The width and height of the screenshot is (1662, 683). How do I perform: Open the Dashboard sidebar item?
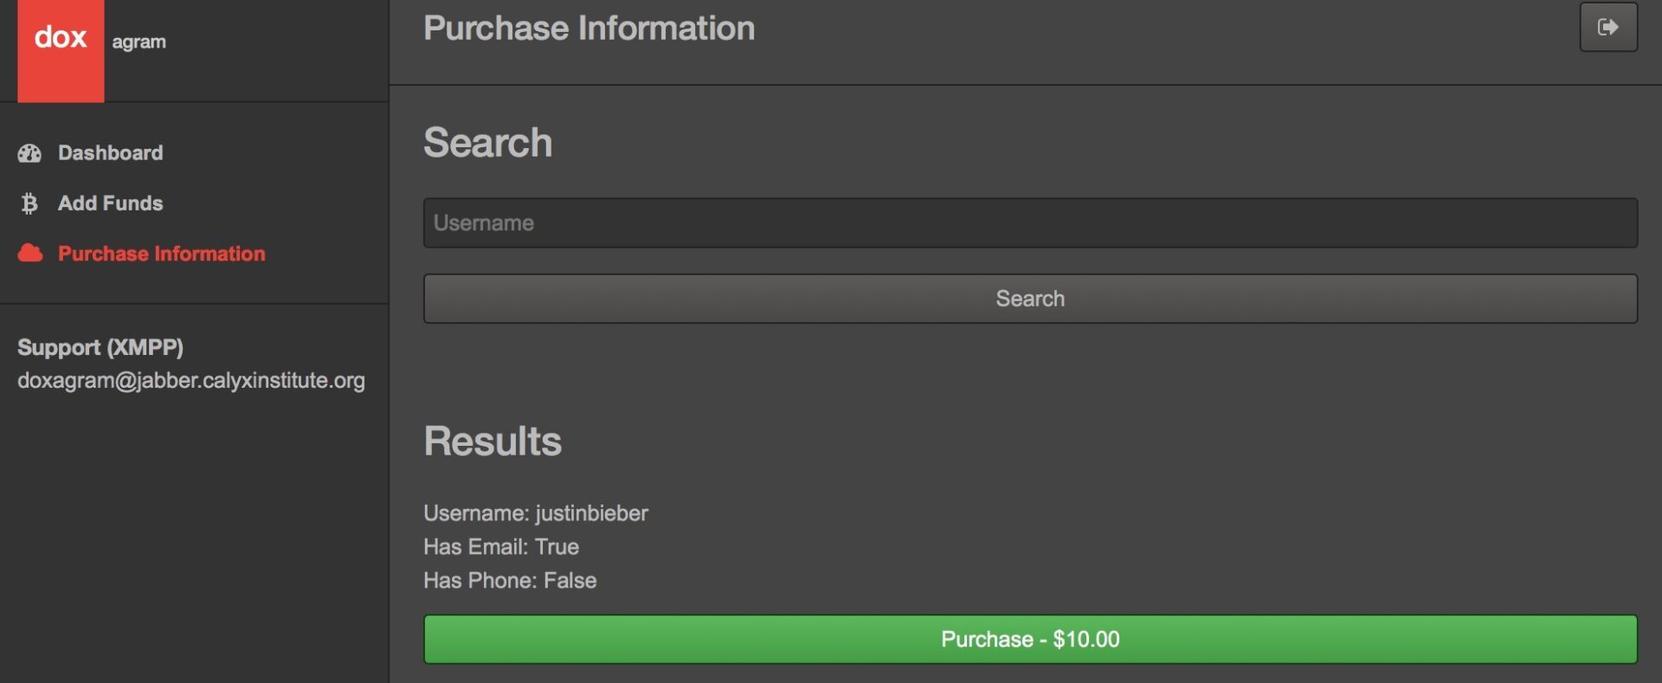110,153
